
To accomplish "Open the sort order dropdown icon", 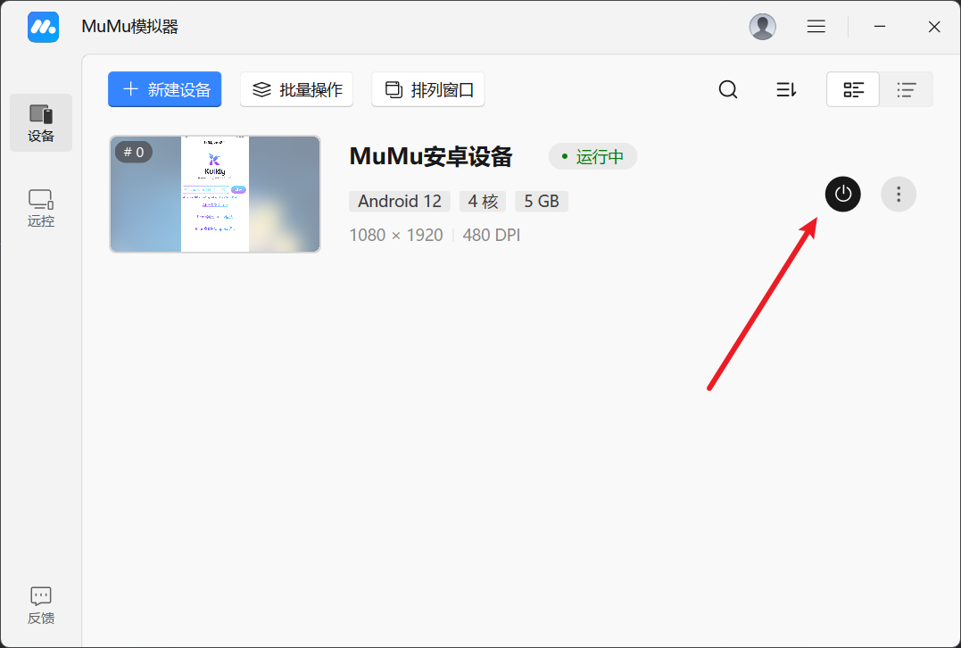I will click(x=786, y=89).
